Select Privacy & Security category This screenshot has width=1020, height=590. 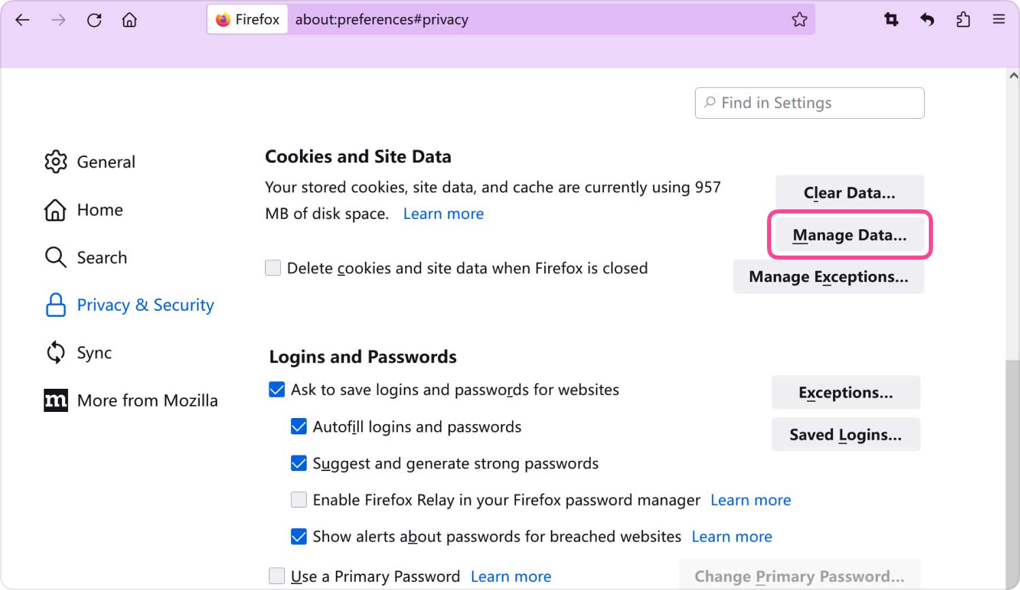tap(129, 305)
